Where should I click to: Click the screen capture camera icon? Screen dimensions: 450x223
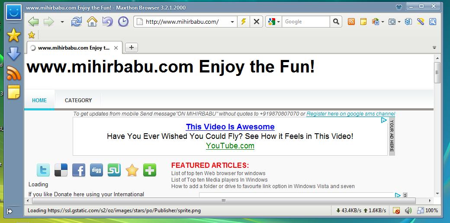(x=392, y=22)
